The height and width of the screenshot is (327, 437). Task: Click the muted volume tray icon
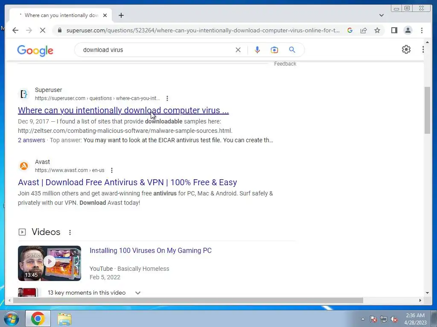click(394, 319)
